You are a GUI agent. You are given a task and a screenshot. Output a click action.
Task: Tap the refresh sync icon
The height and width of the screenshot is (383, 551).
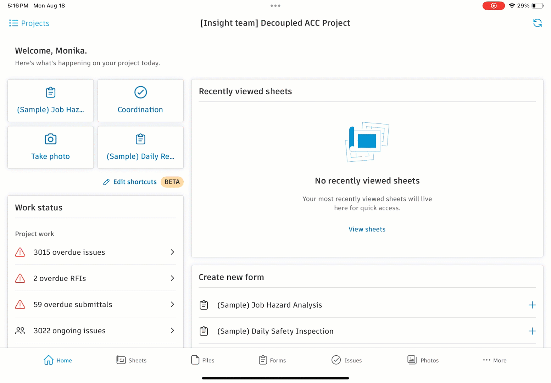coord(537,23)
